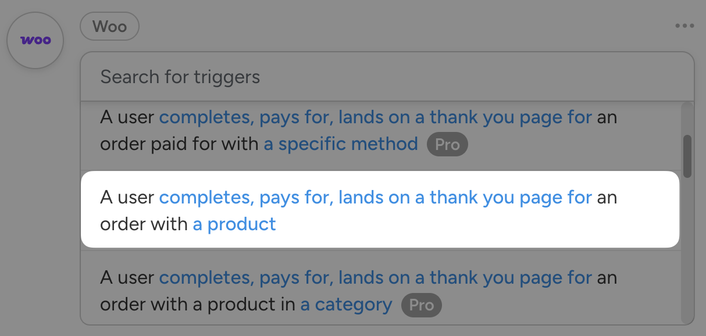The image size is (706, 336).
Task: Click the Pro badge beside 'a category'
Action: (x=422, y=305)
